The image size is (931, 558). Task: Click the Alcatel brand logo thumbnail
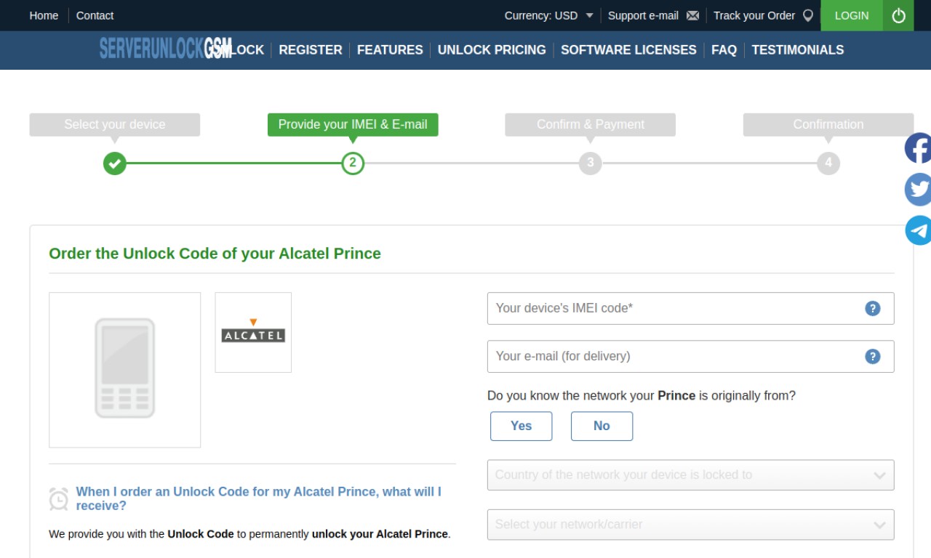click(x=253, y=332)
